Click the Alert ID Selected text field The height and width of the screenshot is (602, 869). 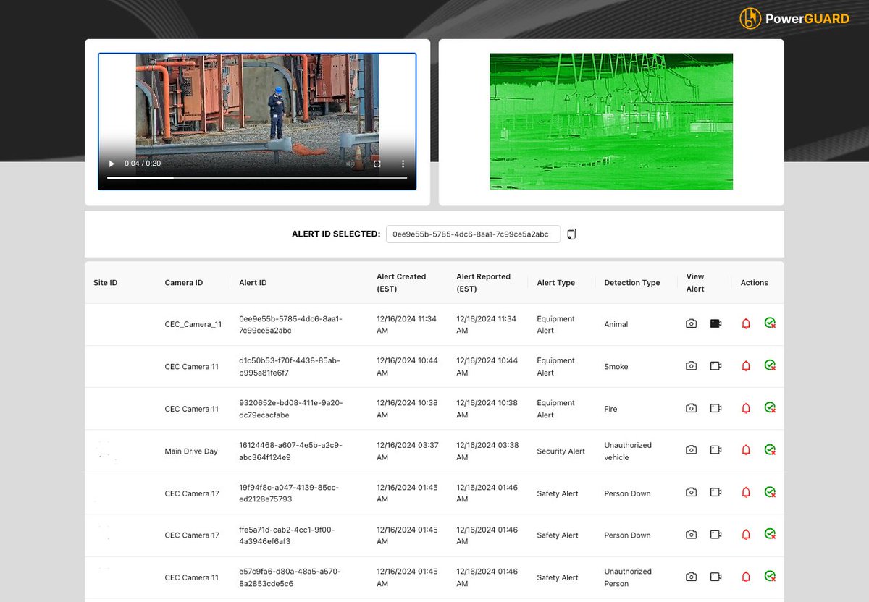(x=473, y=234)
